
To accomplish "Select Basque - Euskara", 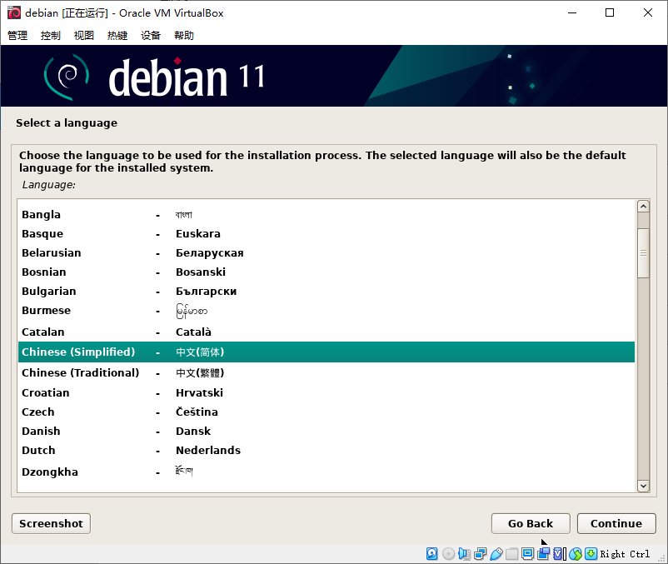I will (327, 233).
